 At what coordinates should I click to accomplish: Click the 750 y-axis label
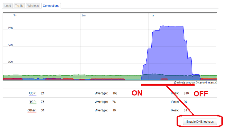coord(10,28)
